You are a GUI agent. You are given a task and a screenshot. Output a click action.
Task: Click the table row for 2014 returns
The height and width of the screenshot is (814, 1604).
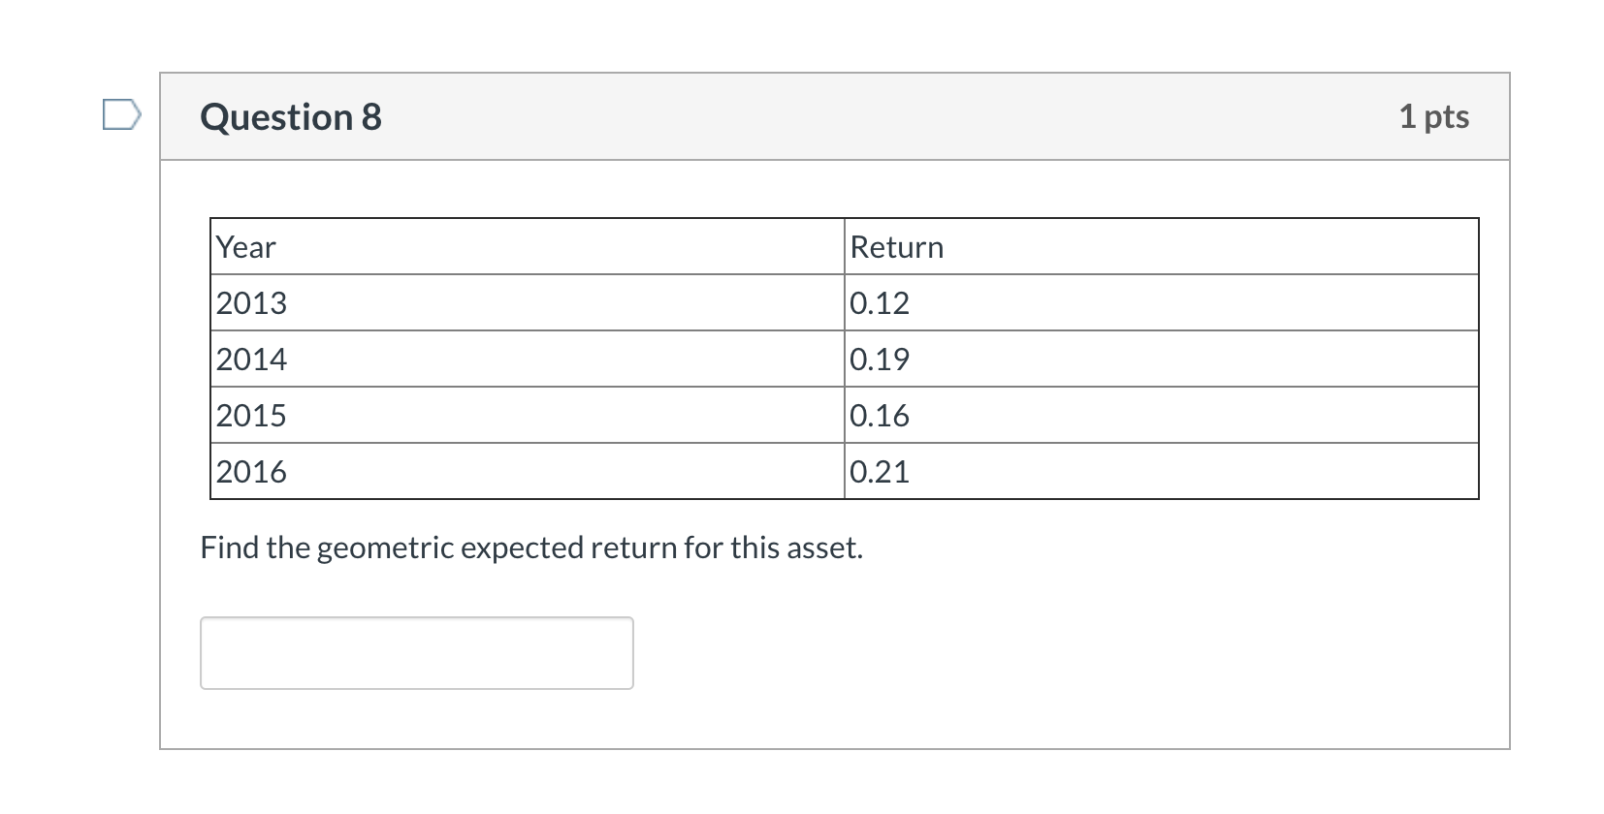click(844, 360)
